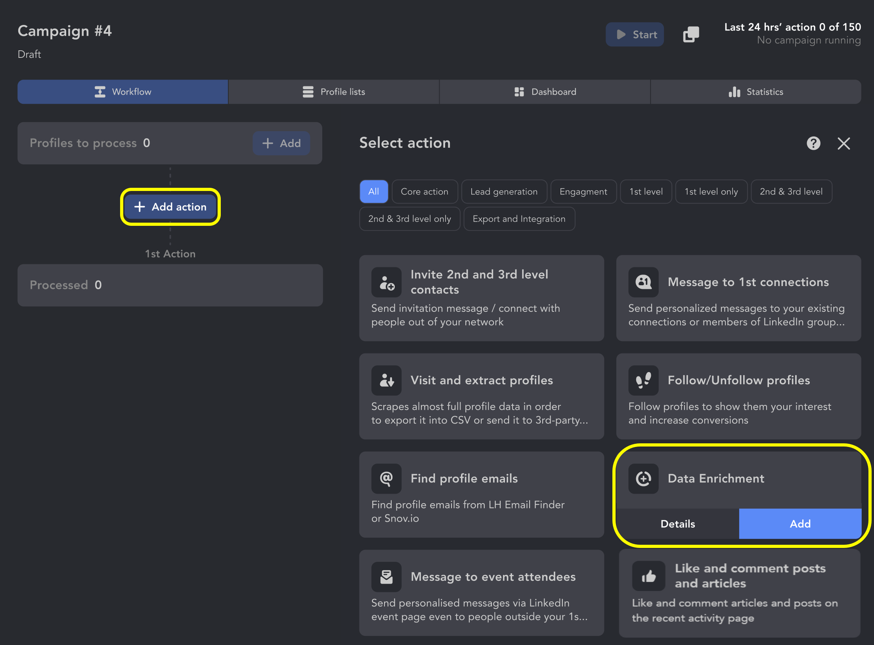The width and height of the screenshot is (874, 645).
Task: Click the Find profile emails @ icon
Action: (386, 479)
